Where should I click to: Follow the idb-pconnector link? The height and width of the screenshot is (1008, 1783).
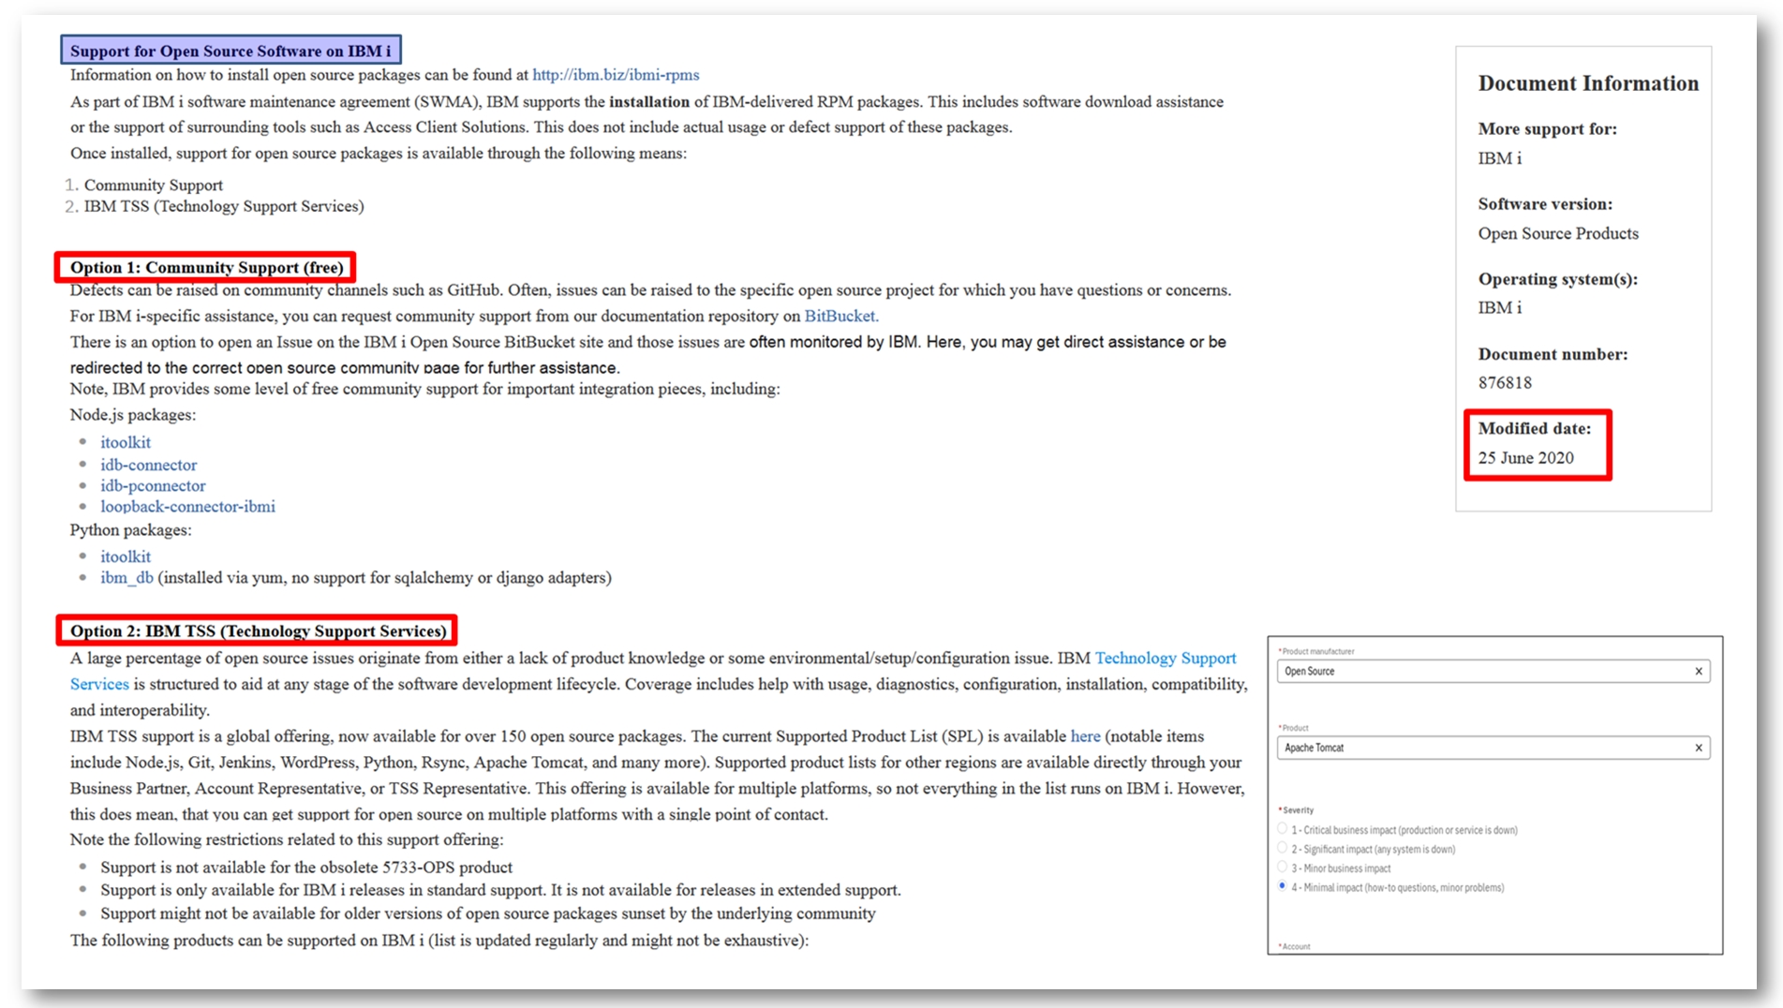click(153, 485)
